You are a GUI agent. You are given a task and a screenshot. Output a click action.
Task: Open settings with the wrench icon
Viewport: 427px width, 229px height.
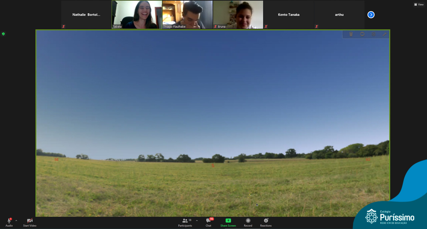(385, 34)
